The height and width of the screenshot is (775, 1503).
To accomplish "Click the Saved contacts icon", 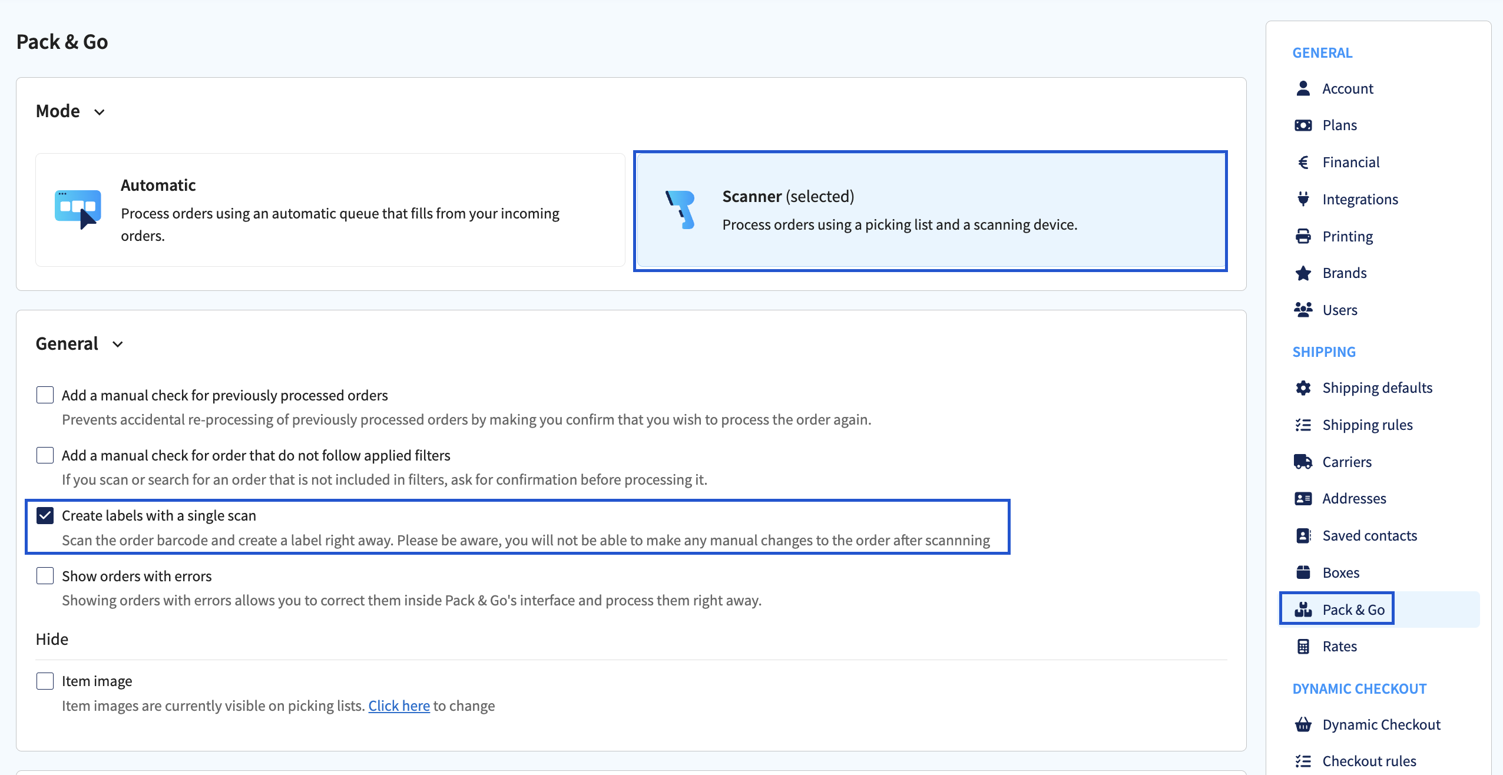I will pyautogui.click(x=1303, y=535).
